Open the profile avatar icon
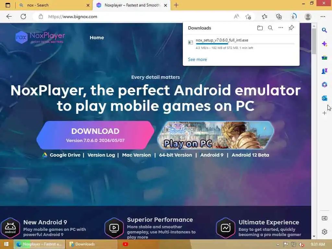This screenshot has width=332, height=249. (x=308, y=17)
